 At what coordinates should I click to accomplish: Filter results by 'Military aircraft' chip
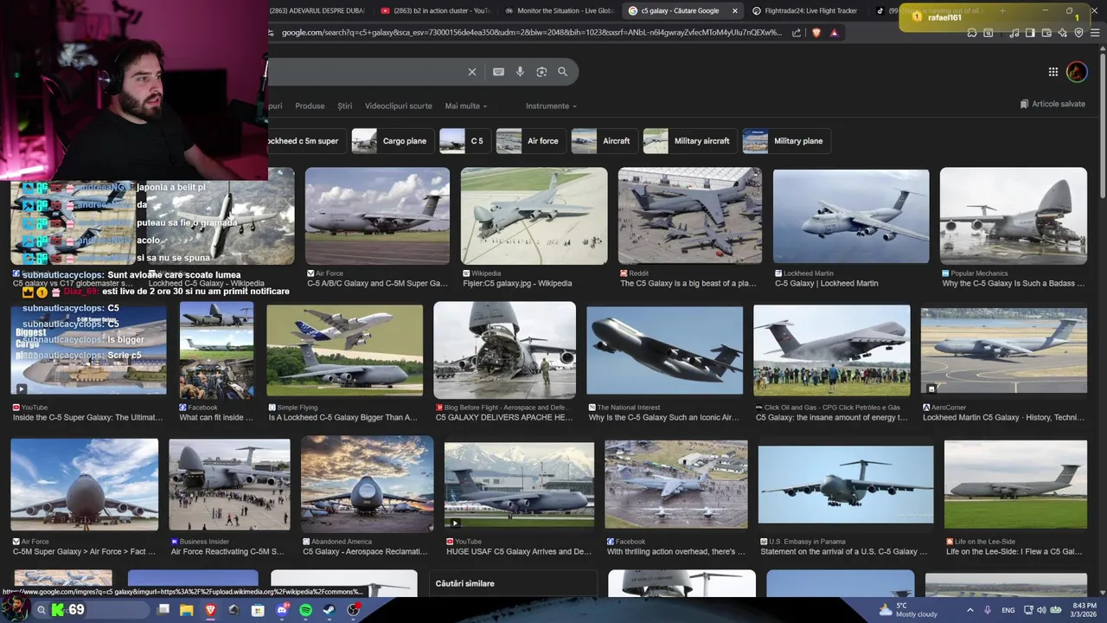click(x=690, y=141)
